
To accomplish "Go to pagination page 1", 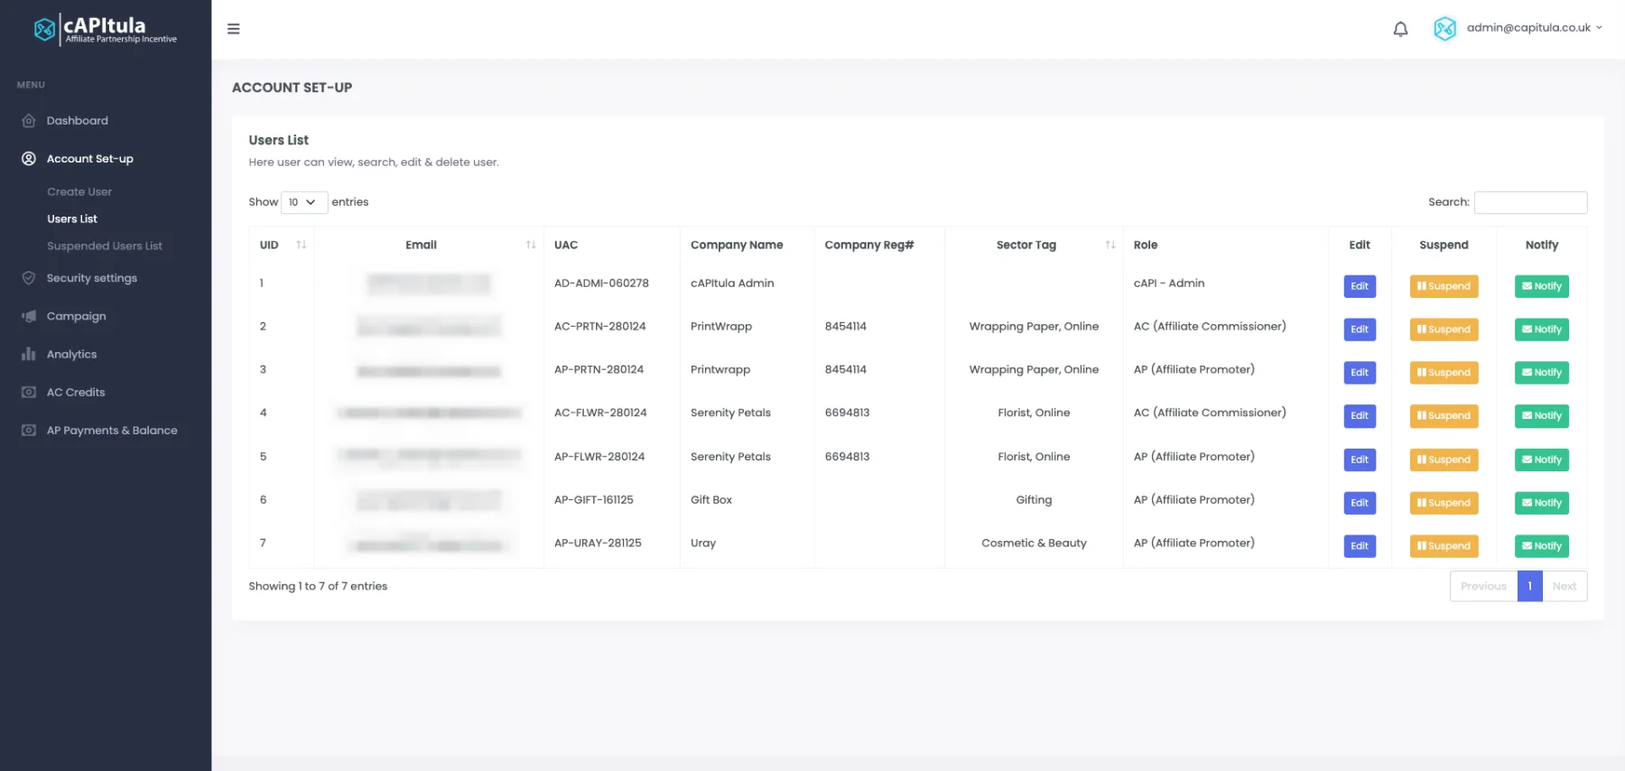I will click(x=1529, y=586).
